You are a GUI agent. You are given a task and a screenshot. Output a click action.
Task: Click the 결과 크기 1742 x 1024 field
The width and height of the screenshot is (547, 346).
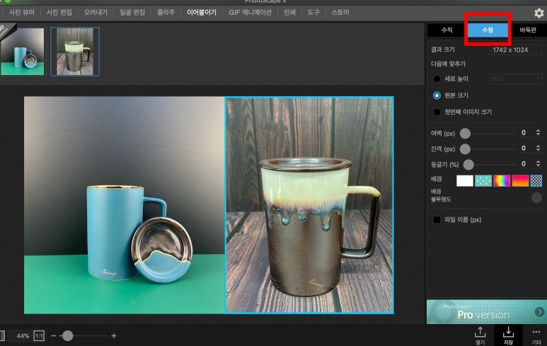pos(515,50)
